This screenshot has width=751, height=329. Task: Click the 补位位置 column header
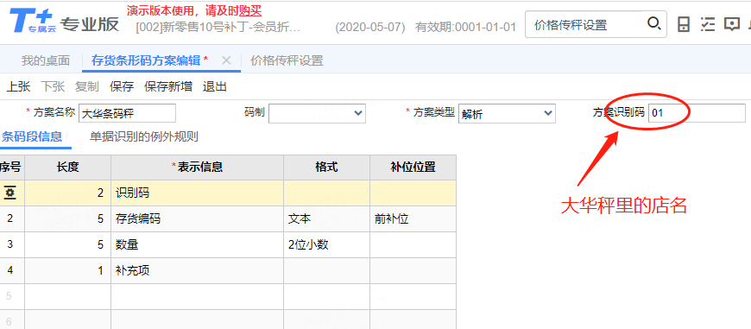coord(413,168)
